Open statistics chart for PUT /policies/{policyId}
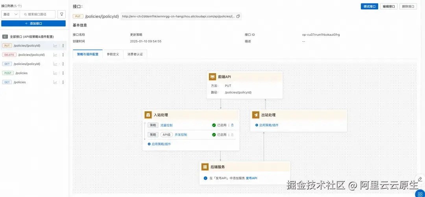 [x=55, y=46]
